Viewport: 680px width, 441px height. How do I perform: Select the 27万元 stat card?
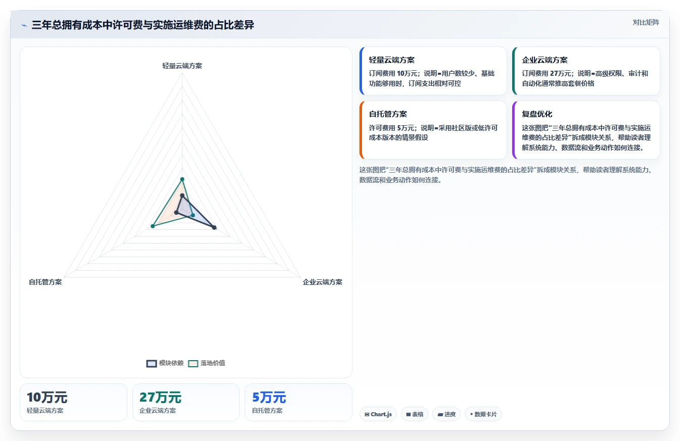coord(186,402)
